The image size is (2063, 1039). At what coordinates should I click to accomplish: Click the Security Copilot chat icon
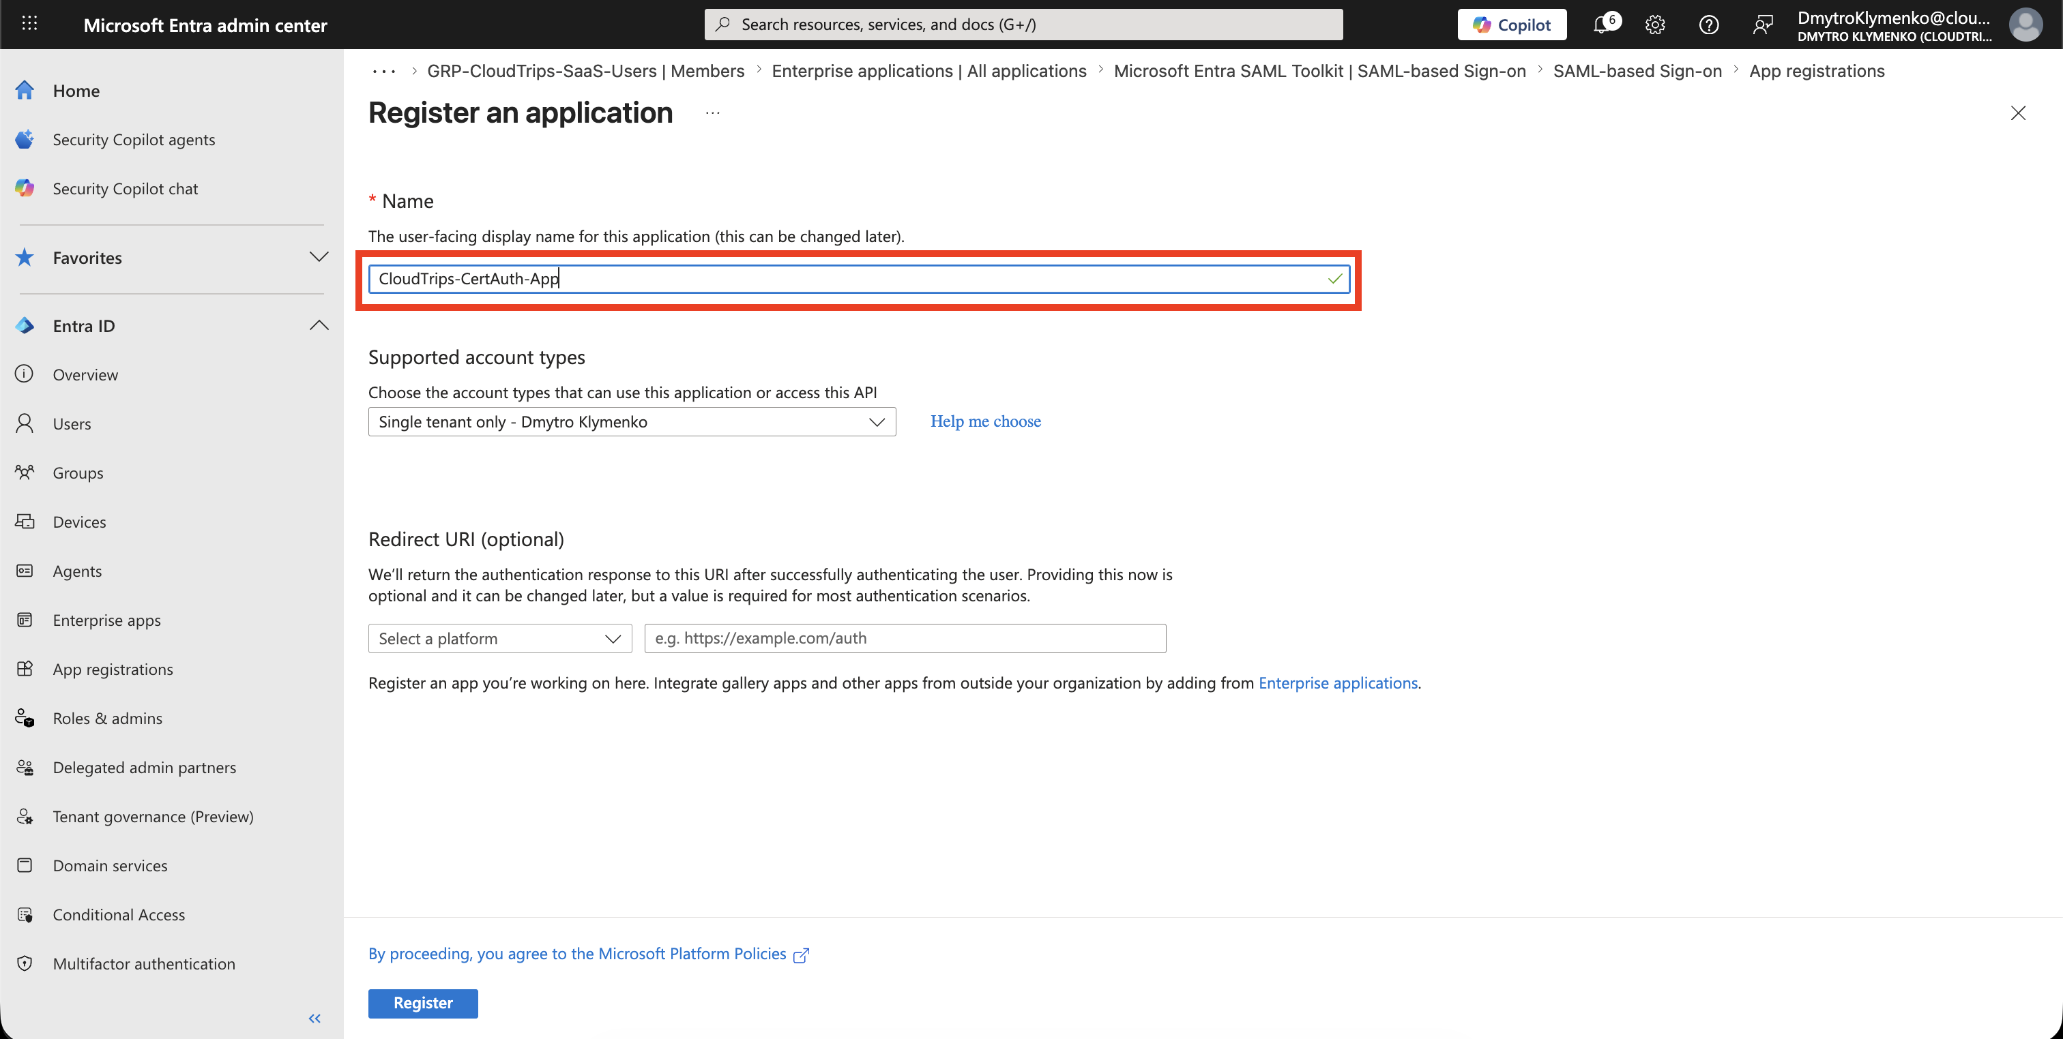click(x=25, y=188)
